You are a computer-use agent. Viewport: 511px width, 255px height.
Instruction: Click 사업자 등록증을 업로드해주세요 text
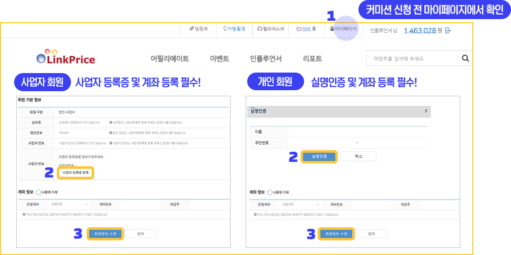(x=81, y=157)
